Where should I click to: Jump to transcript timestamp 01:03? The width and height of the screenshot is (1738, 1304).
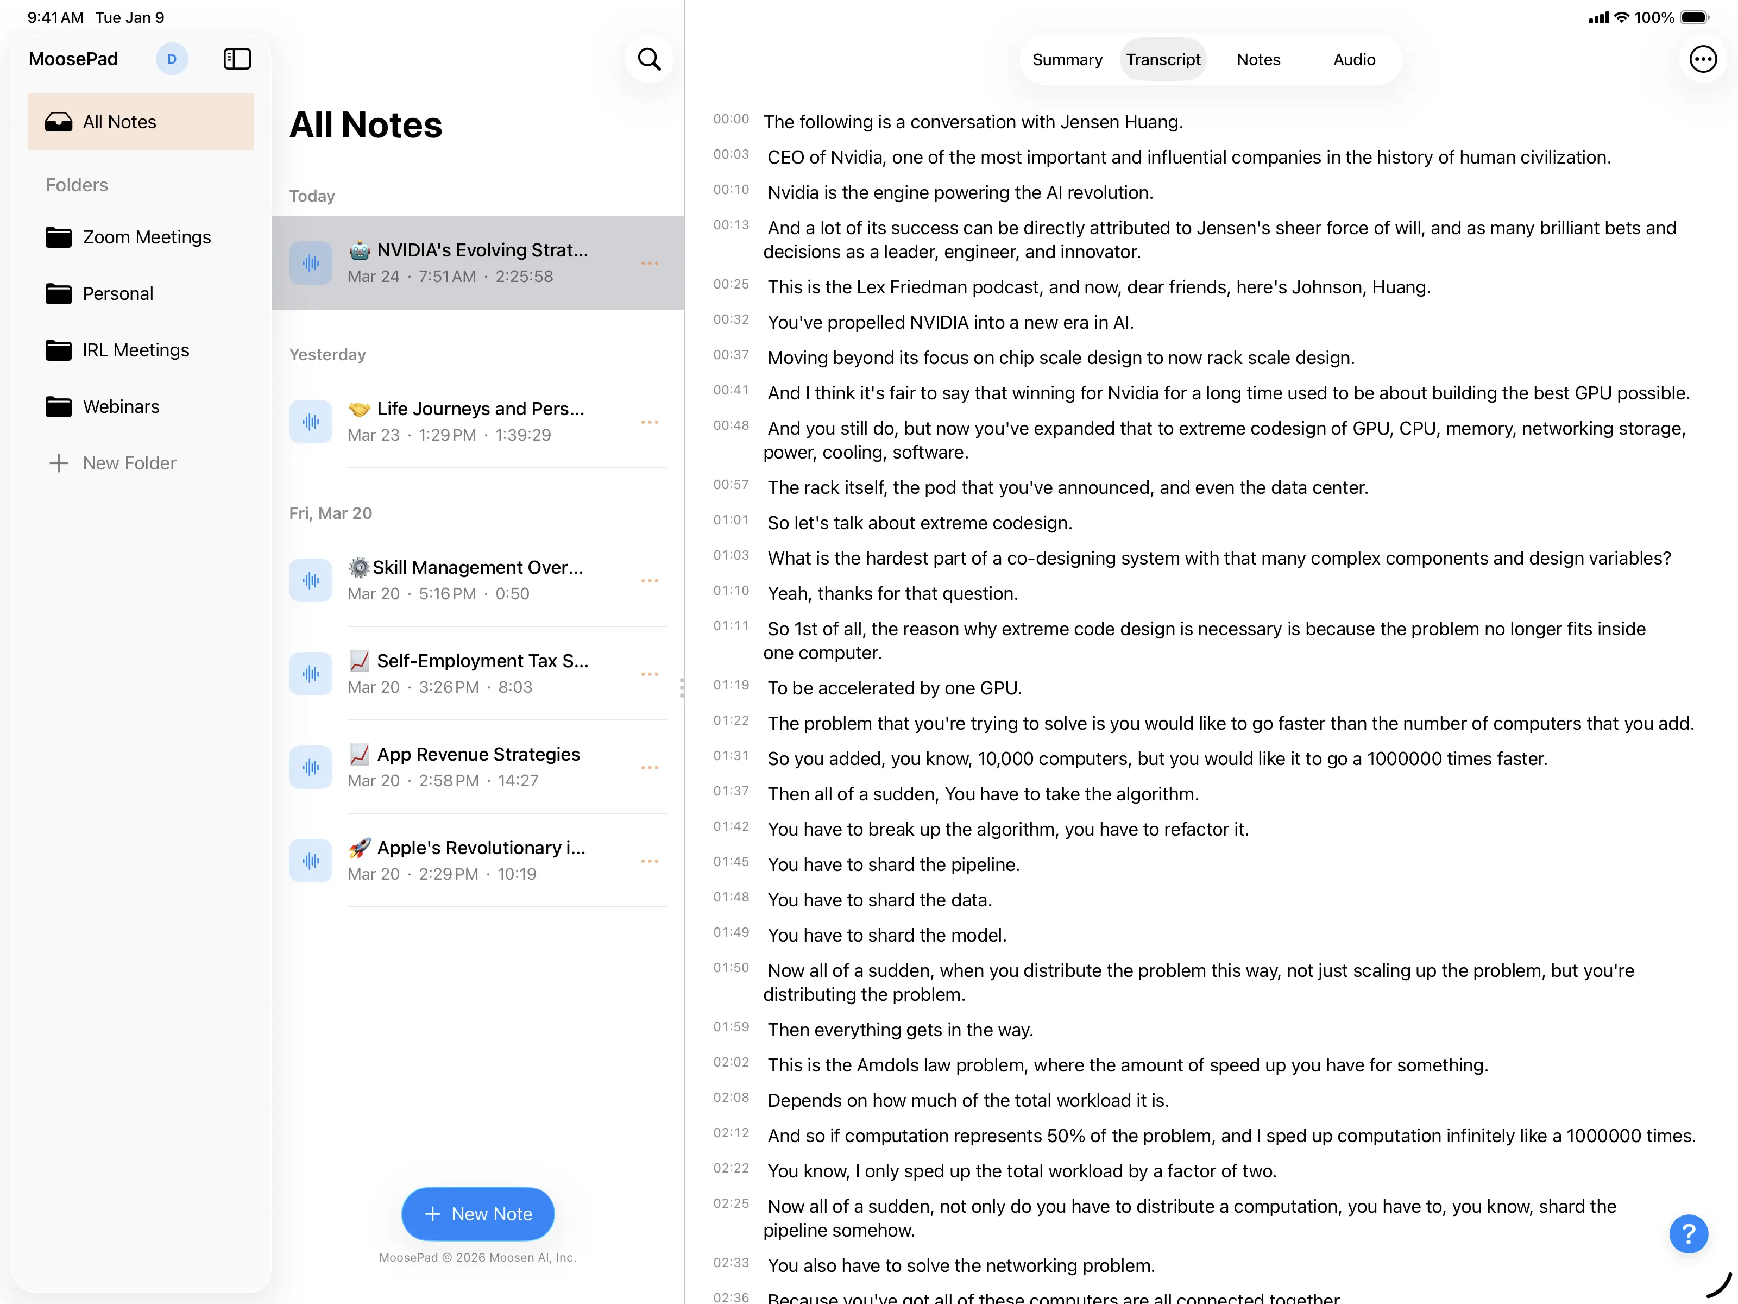[731, 555]
